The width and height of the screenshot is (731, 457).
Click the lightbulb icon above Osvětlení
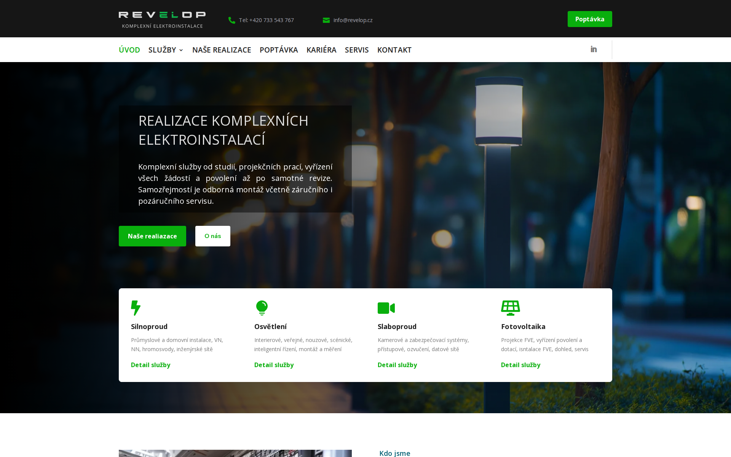click(x=262, y=308)
